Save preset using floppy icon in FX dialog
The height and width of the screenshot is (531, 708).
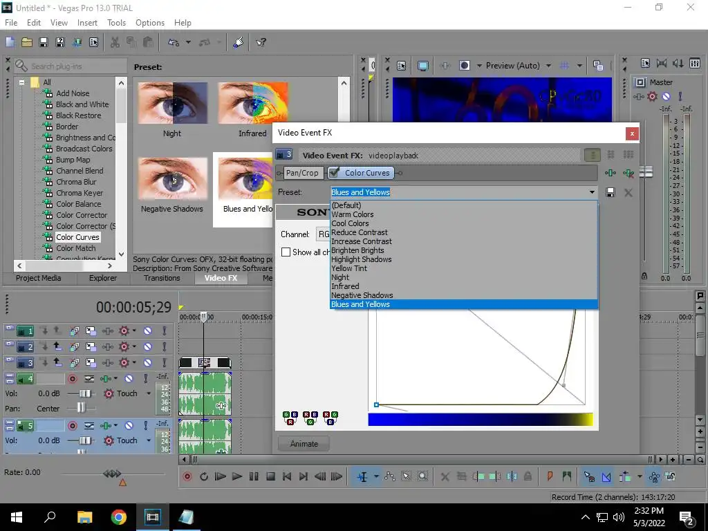(x=610, y=193)
